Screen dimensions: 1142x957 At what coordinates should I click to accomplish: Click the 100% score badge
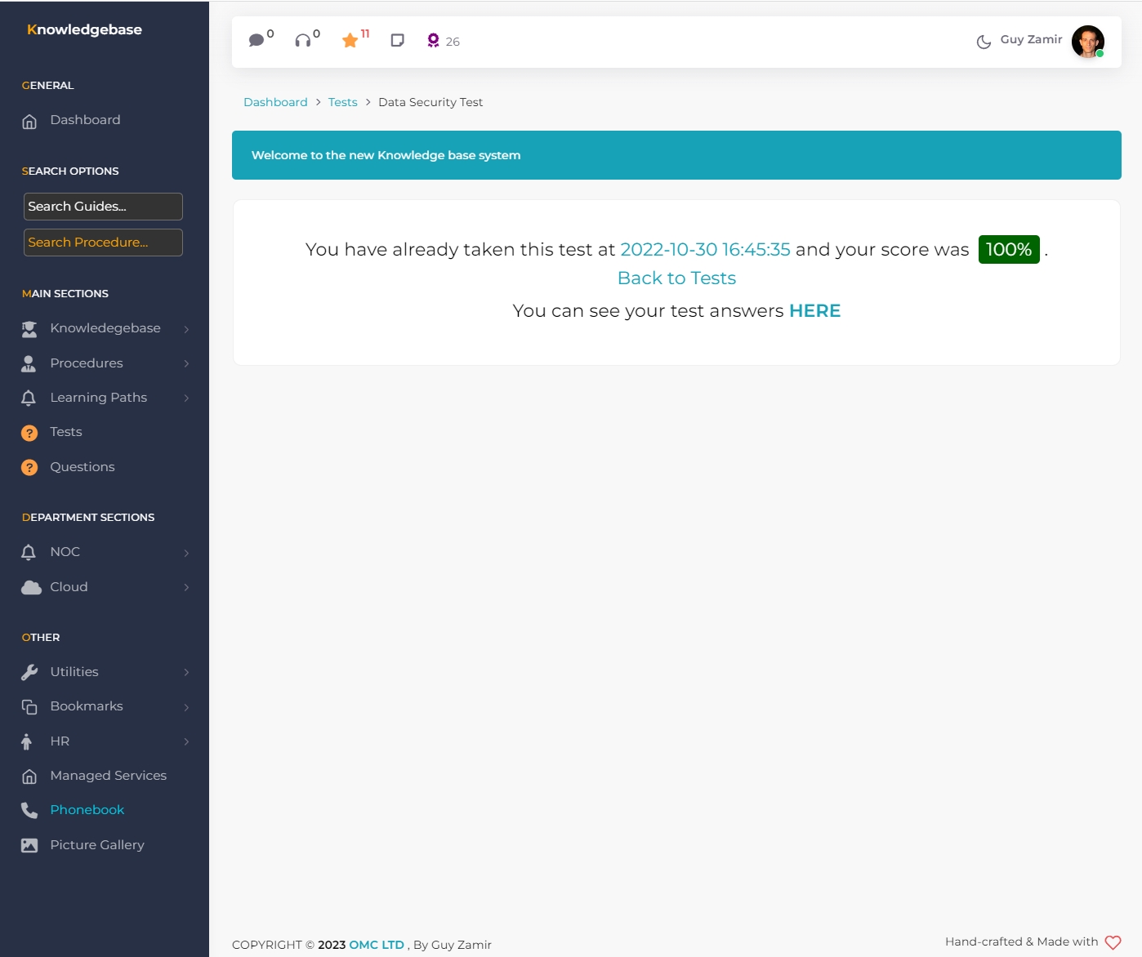[1009, 249]
